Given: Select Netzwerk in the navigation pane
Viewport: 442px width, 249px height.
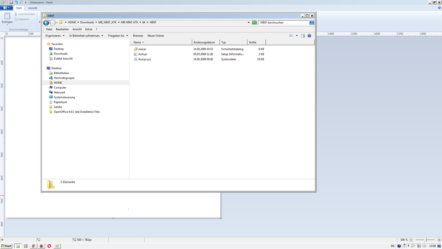Looking at the screenshot, I should pyautogui.click(x=60, y=93).
